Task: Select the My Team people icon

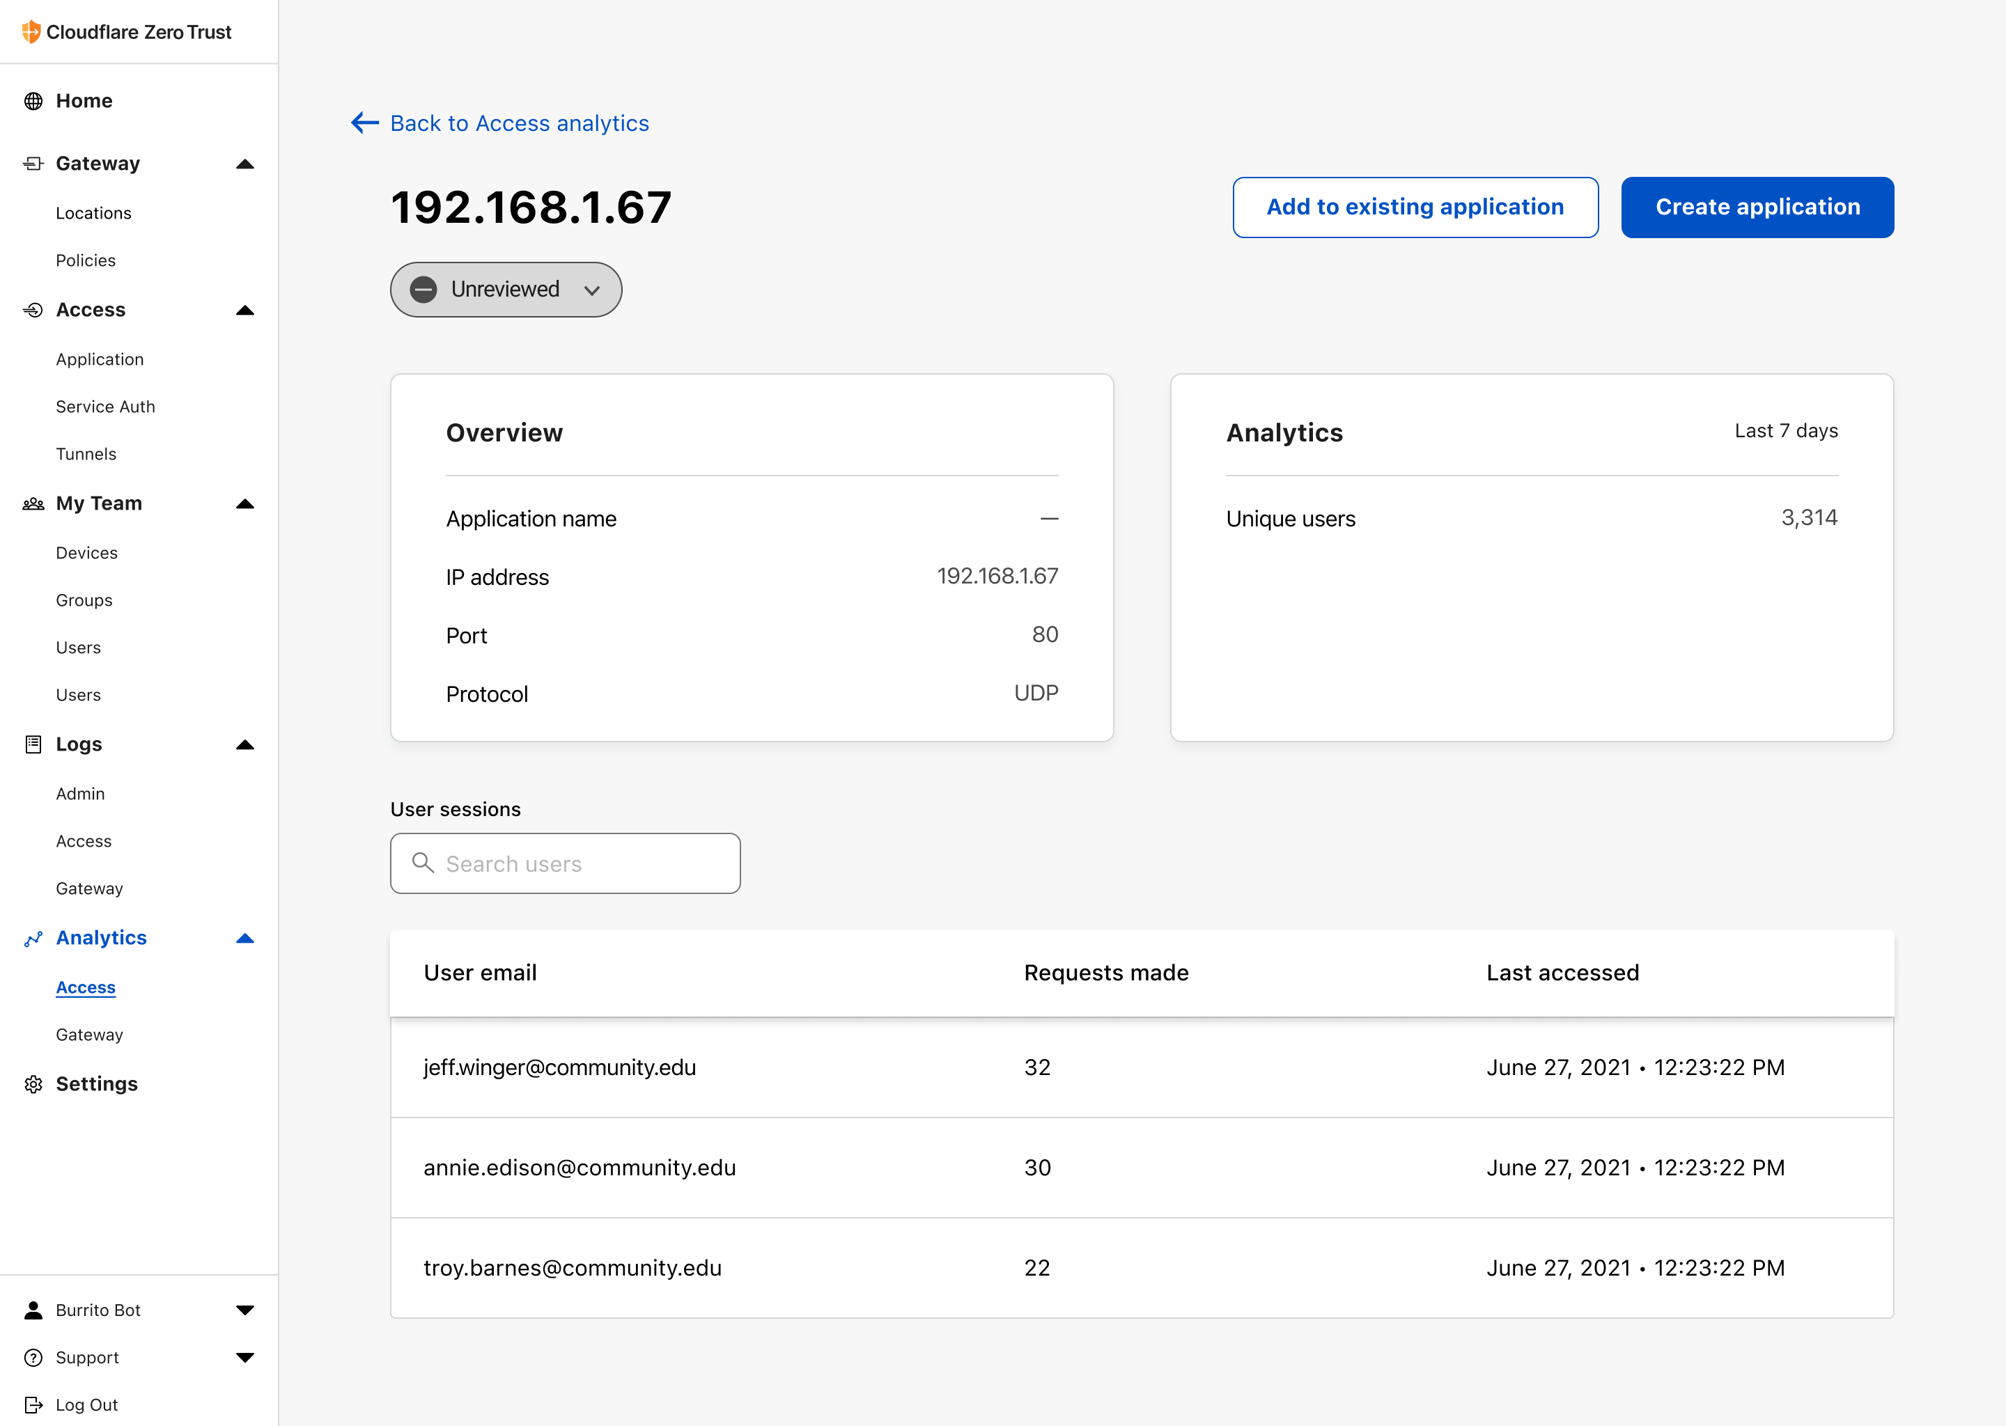Action: point(33,503)
